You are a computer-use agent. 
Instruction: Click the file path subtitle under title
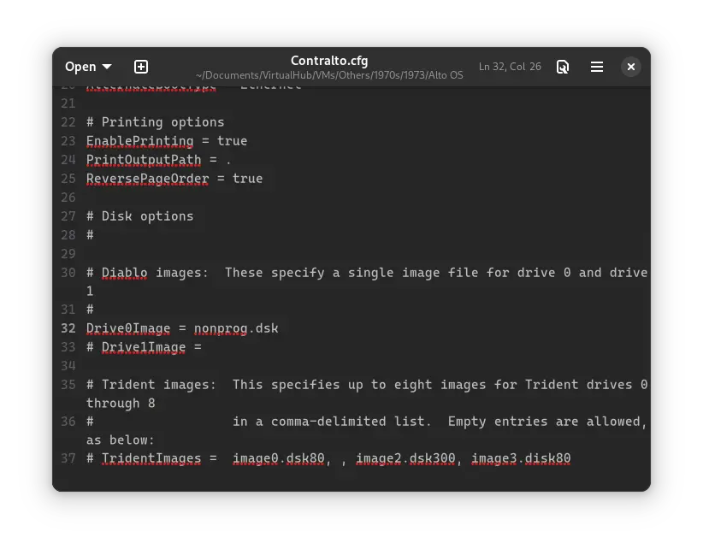(329, 75)
